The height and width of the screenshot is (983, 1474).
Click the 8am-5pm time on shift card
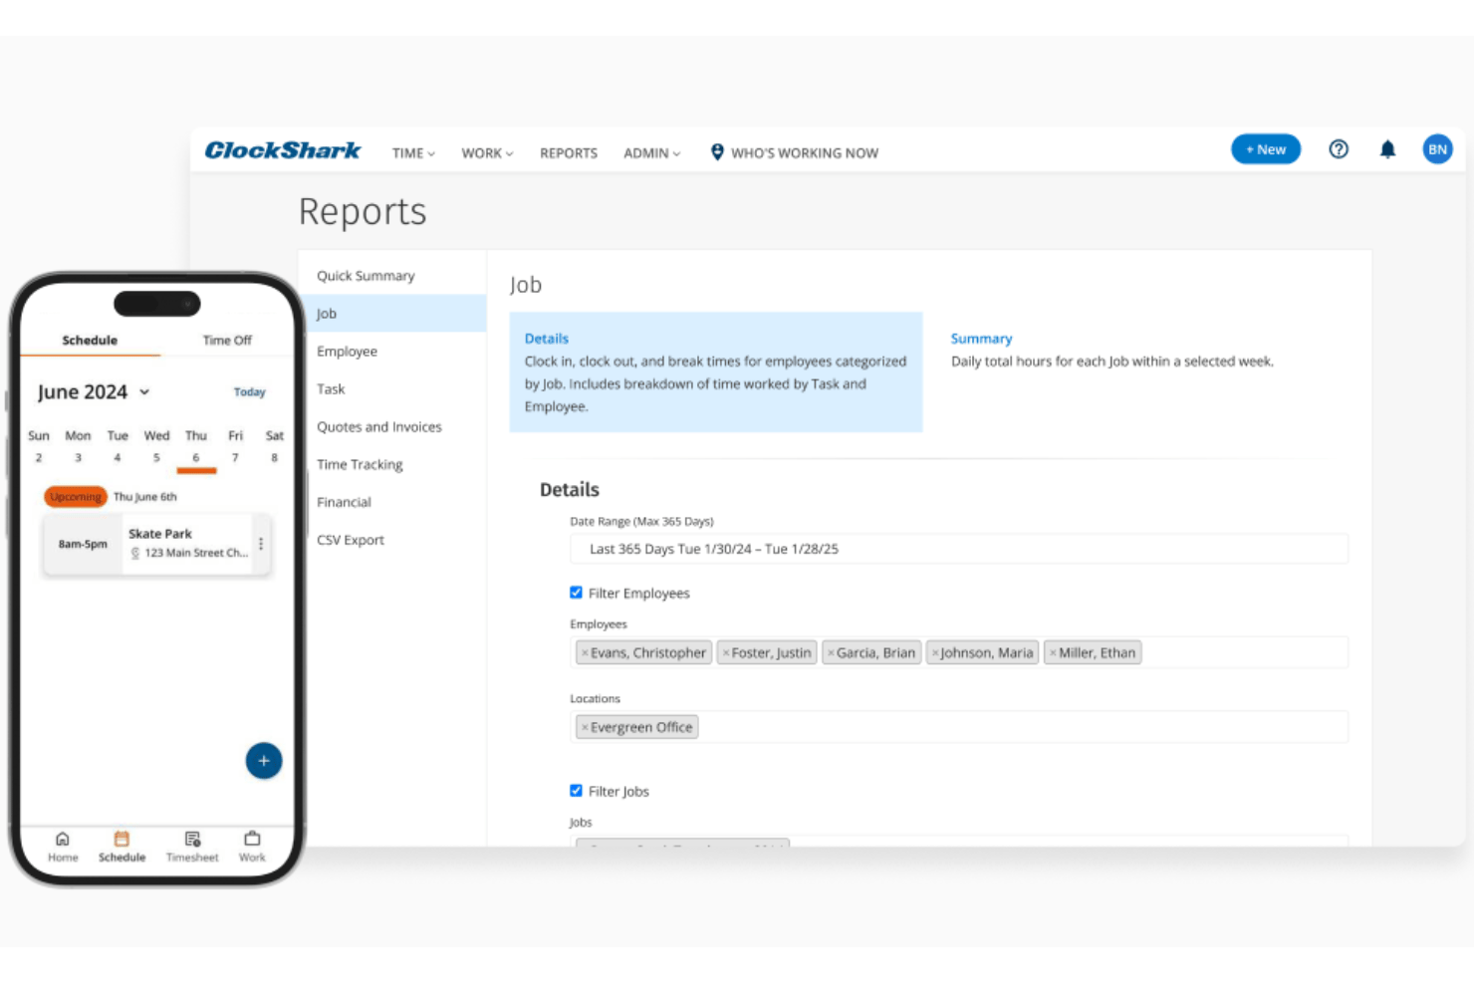pyautogui.click(x=83, y=545)
